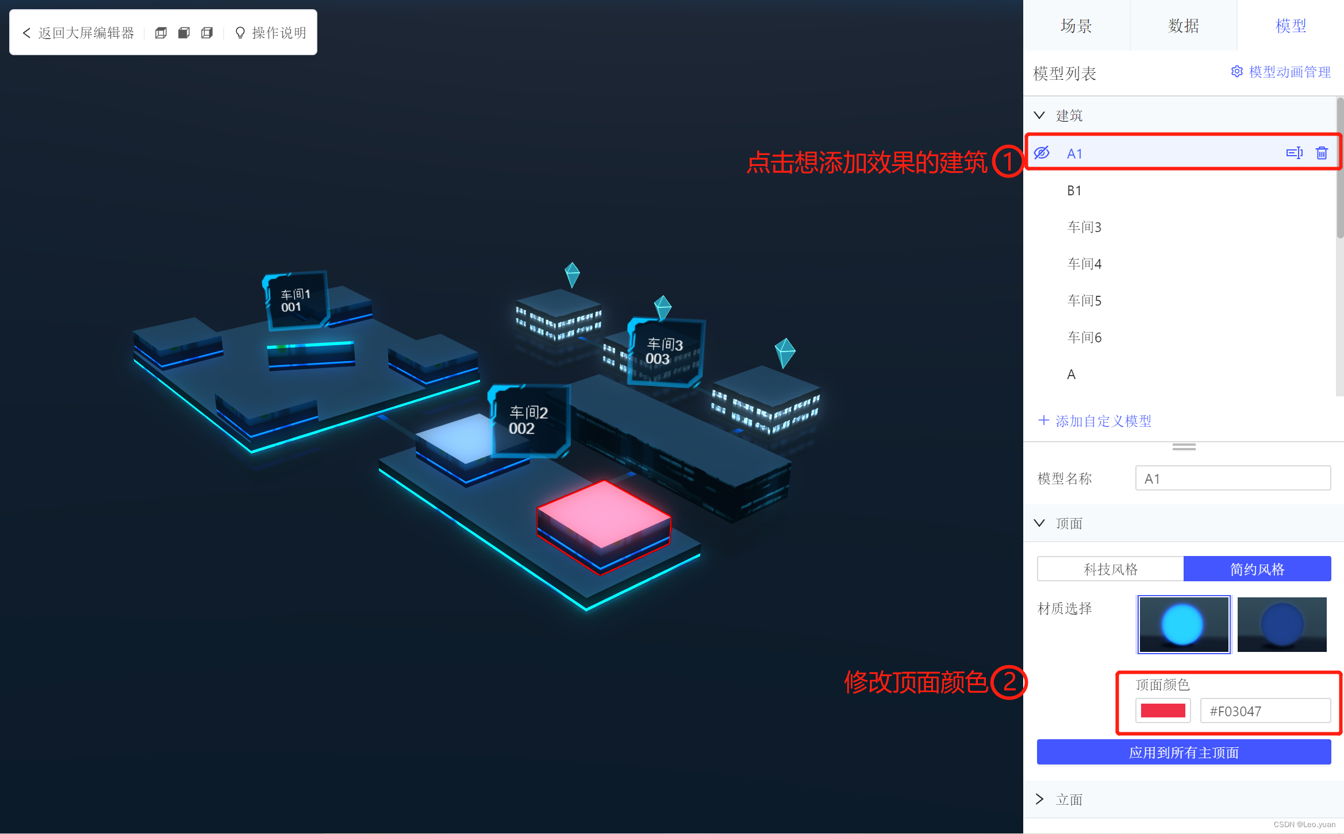Open the red 顶面颜色 color swatch
Image resolution: width=1344 pixels, height=834 pixels.
pos(1162,711)
